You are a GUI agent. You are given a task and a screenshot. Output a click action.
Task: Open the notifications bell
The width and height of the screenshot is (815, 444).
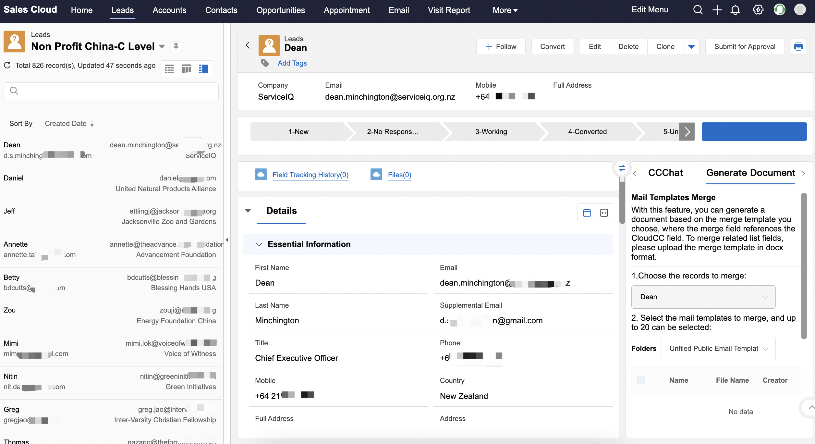[x=735, y=10]
